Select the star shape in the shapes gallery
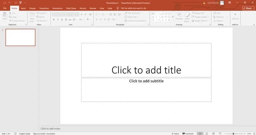This screenshot has height=135, width=256. point(169,20)
